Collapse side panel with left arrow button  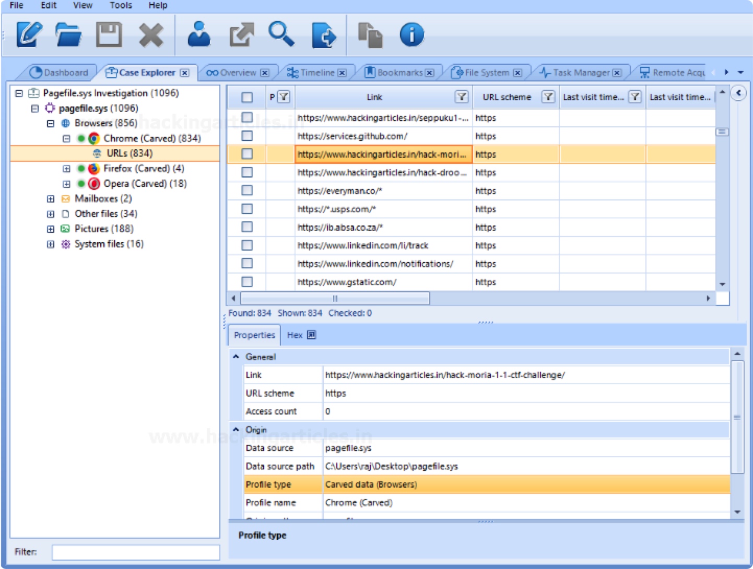tap(738, 93)
